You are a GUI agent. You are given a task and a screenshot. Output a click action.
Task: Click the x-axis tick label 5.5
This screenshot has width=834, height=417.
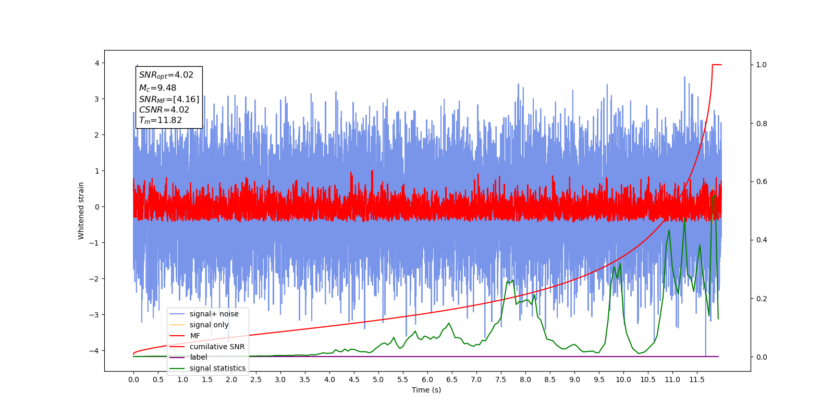(403, 379)
